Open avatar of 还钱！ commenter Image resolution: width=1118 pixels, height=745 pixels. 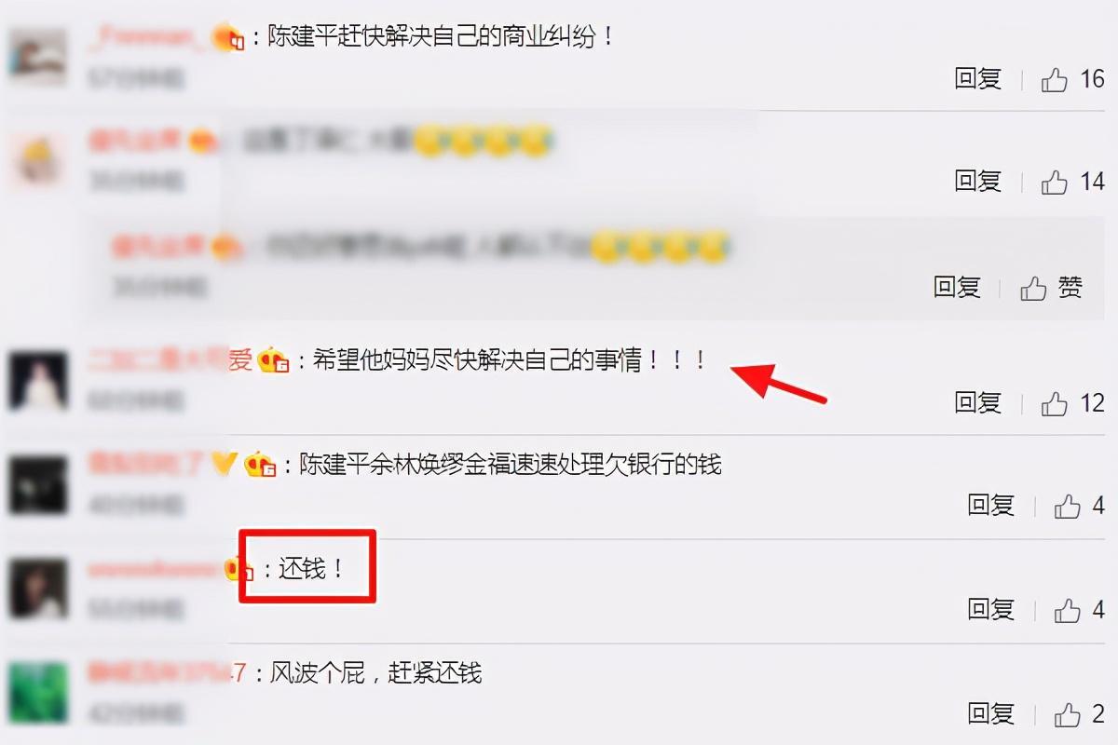[38, 588]
